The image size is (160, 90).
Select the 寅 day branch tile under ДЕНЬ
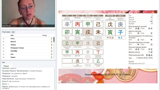point(77,32)
